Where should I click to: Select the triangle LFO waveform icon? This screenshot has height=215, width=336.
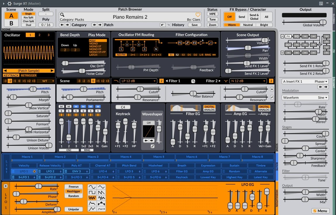[101, 187]
